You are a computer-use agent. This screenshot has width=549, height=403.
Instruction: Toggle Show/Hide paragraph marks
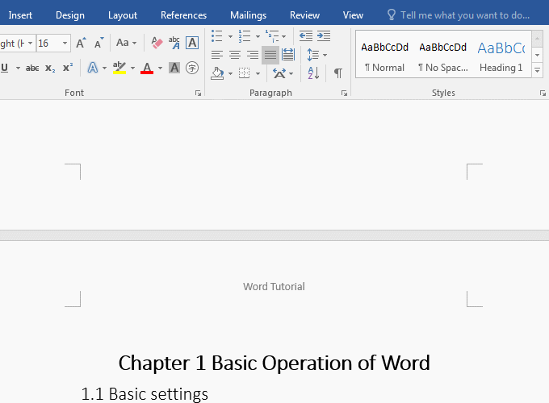pyautogui.click(x=338, y=73)
